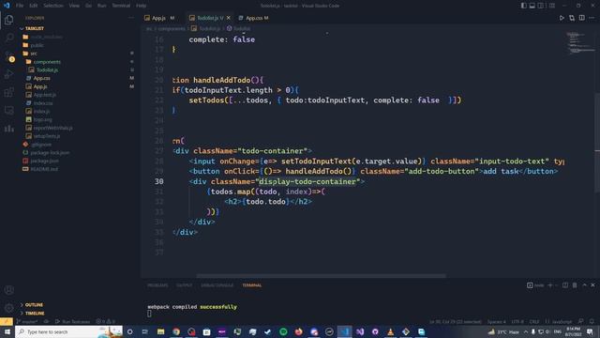600x338 pixels.
Task: Click the editor horizontal scrollbar
Action: [321, 276]
